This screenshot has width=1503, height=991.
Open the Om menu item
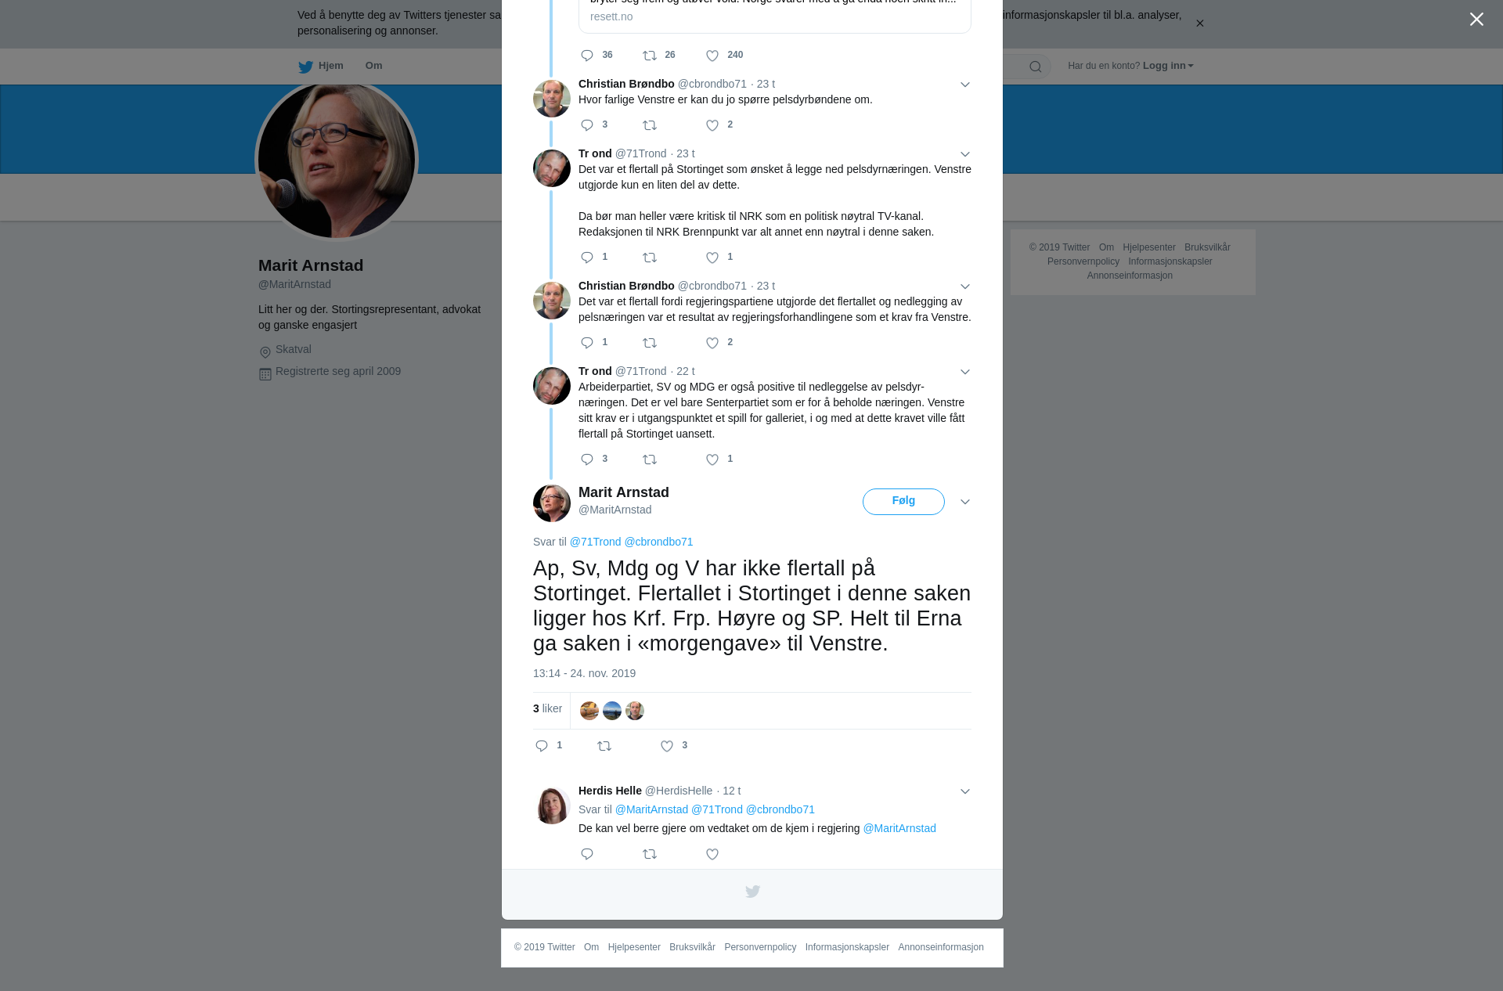[x=374, y=66]
